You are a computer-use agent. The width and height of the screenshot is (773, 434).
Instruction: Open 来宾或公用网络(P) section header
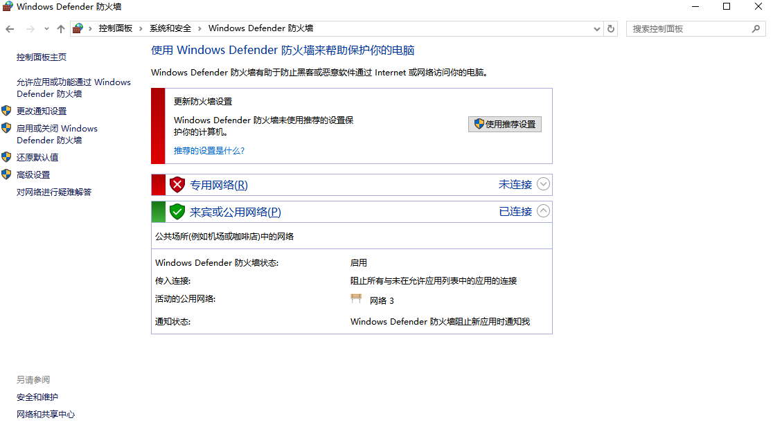235,213
